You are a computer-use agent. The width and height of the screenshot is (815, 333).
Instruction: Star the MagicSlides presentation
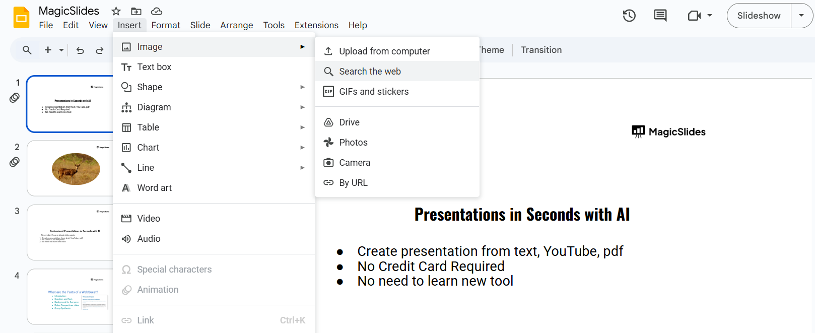click(x=116, y=11)
